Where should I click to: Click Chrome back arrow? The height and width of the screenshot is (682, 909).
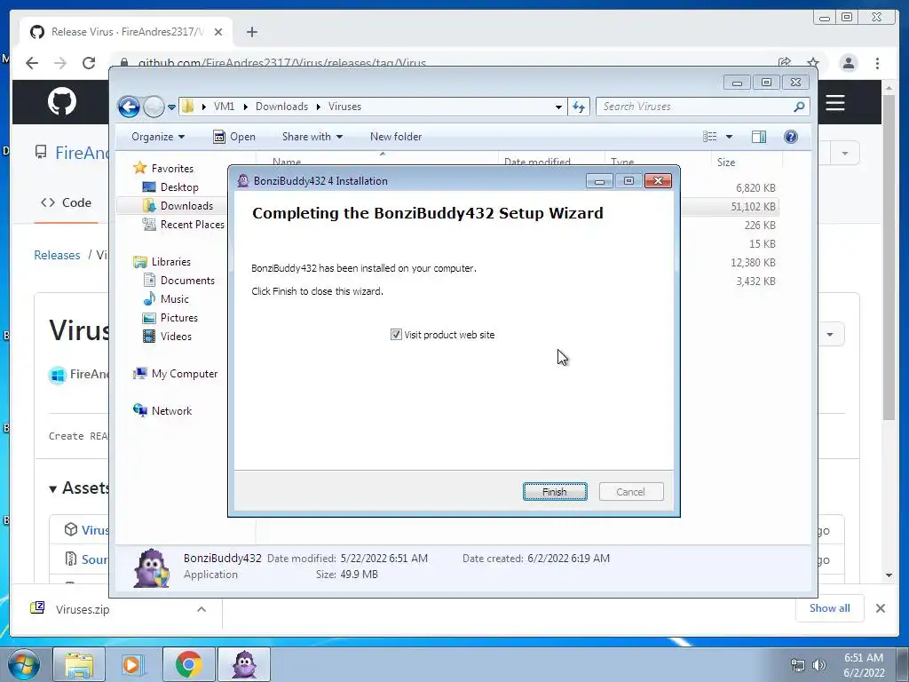[32, 63]
